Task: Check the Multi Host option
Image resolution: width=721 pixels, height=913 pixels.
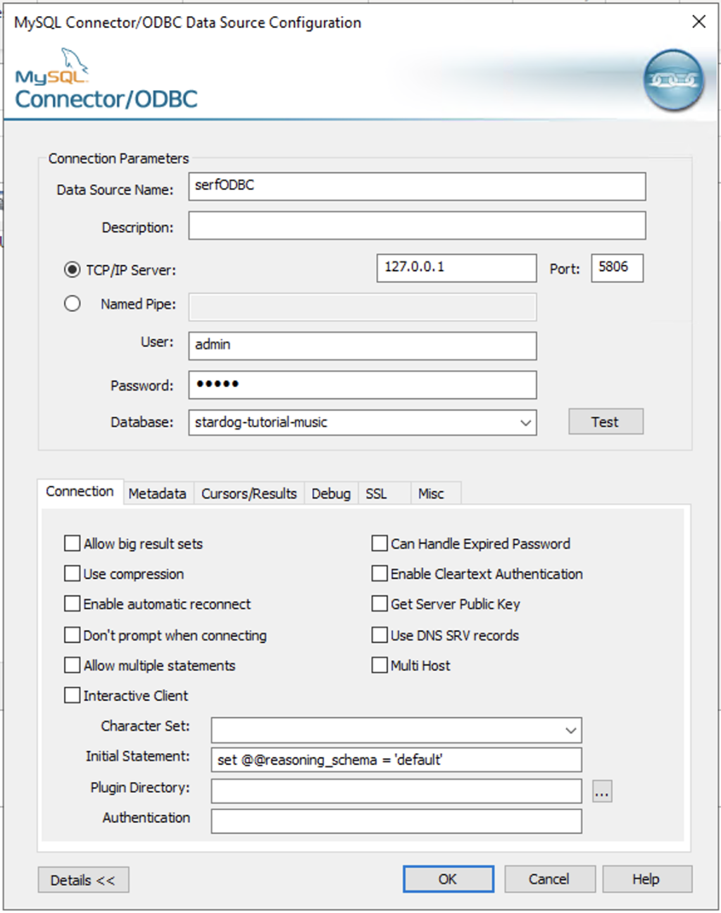Action: click(x=380, y=665)
